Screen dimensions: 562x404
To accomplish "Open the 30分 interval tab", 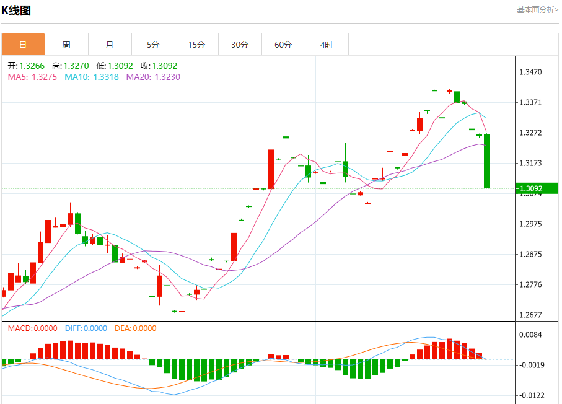I will click(x=240, y=45).
